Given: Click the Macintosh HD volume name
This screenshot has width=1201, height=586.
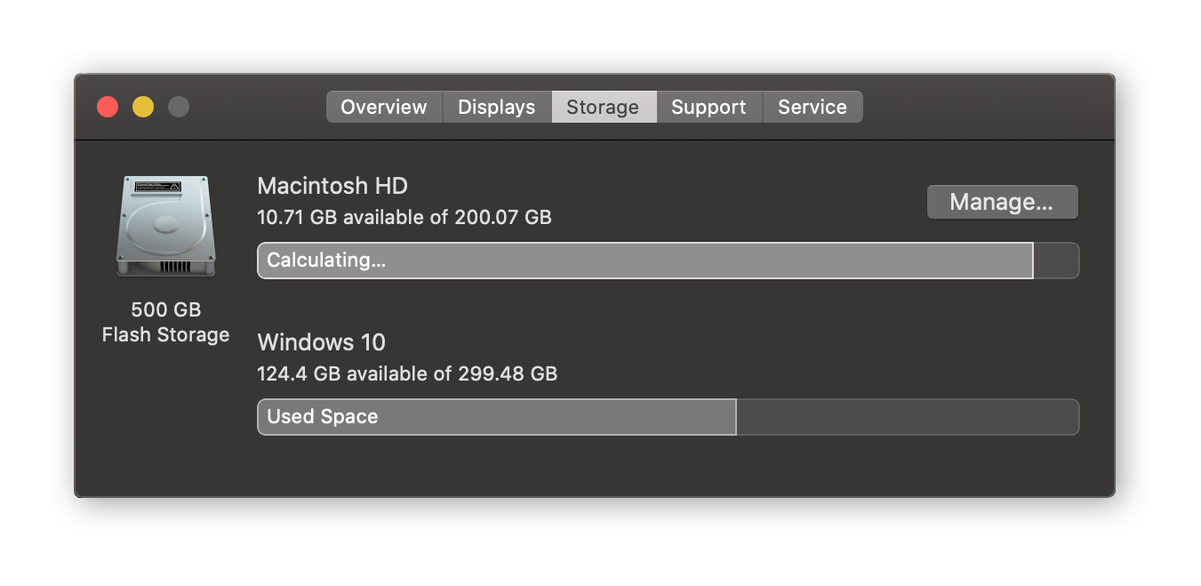Looking at the screenshot, I should tap(332, 186).
